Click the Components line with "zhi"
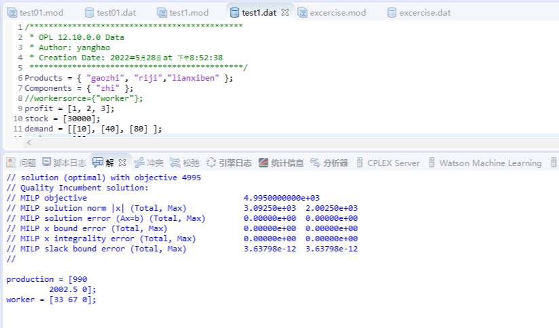The image size is (559, 328). [x=79, y=88]
